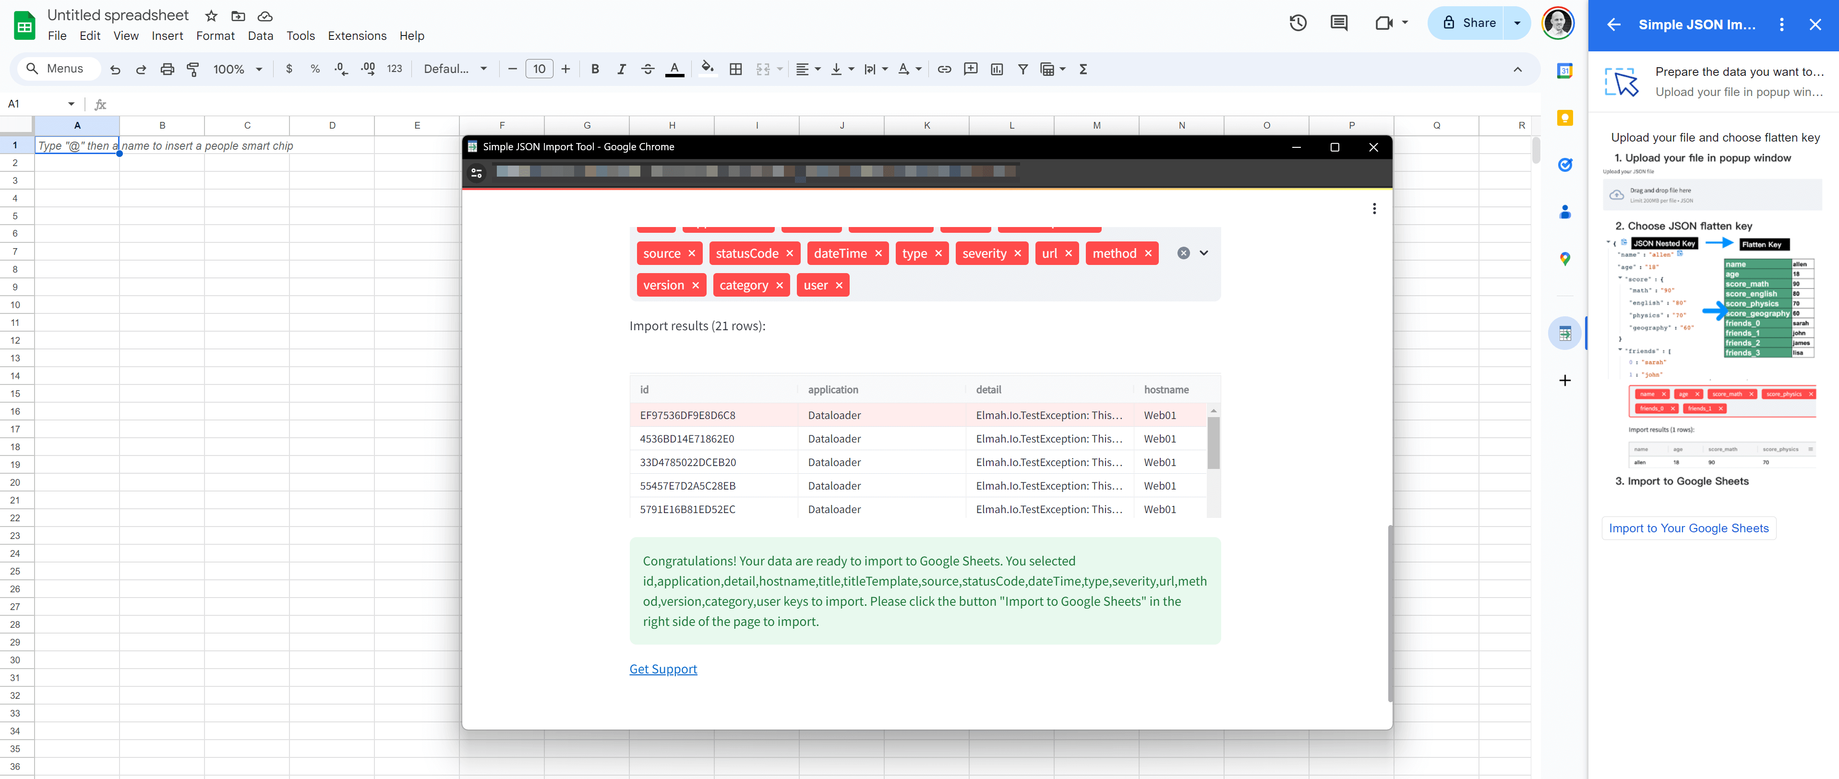Open the zoom level dropdown
The width and height of the screenshot is (1839, 779).
point(237,69)
